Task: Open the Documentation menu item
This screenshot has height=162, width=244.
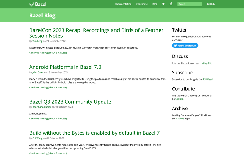Action: point(123,4)
